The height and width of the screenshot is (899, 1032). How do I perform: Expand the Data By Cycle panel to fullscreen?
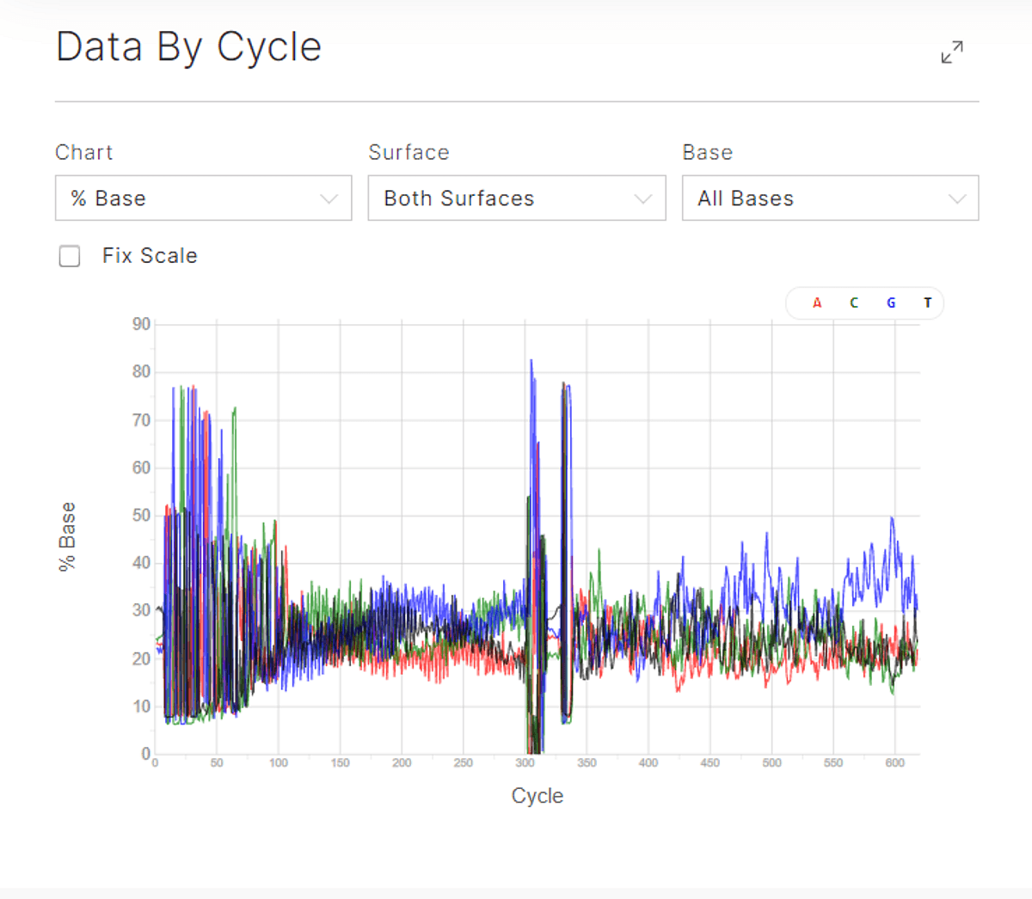click(x=952, y=52)
